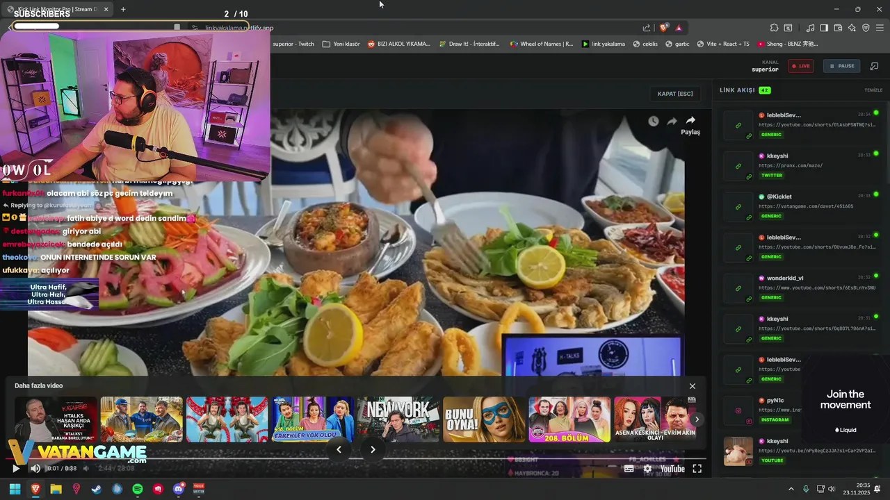Expand the system tray hidden icons
Screen dimensions: 890x500
click(x=791, y=489)
